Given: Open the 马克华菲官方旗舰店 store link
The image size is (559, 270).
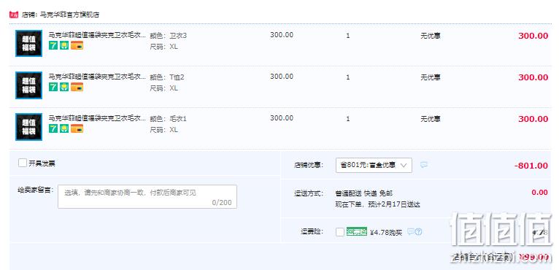Looking at the screenshot, I should tap(69, 15).
